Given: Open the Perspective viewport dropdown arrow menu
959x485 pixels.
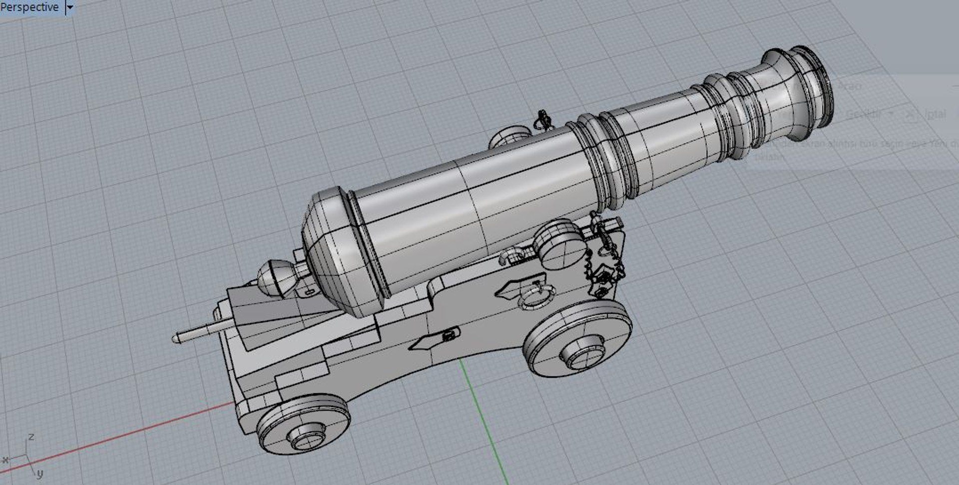Looking at the screenshot, I should [x=70, y=7].
